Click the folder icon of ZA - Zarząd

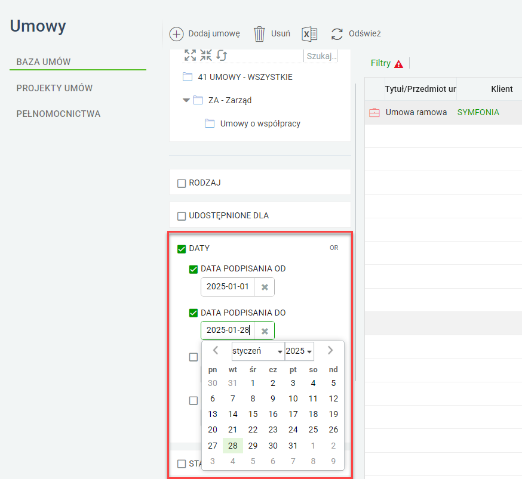[x=198, y=100]
